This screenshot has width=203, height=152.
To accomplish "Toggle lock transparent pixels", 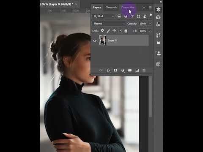I will [102, 31].
